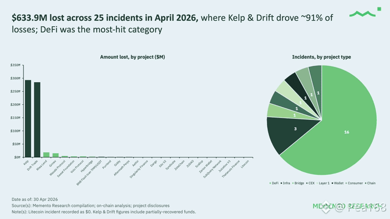Screen dimensions: 390x219
Task: Click the ZetaChain x-axis label
Action: (x=179, y=165)
